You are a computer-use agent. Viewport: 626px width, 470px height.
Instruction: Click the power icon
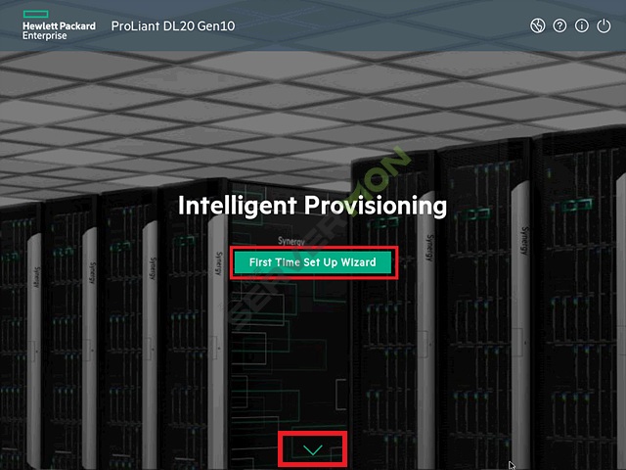coord(604,26)
